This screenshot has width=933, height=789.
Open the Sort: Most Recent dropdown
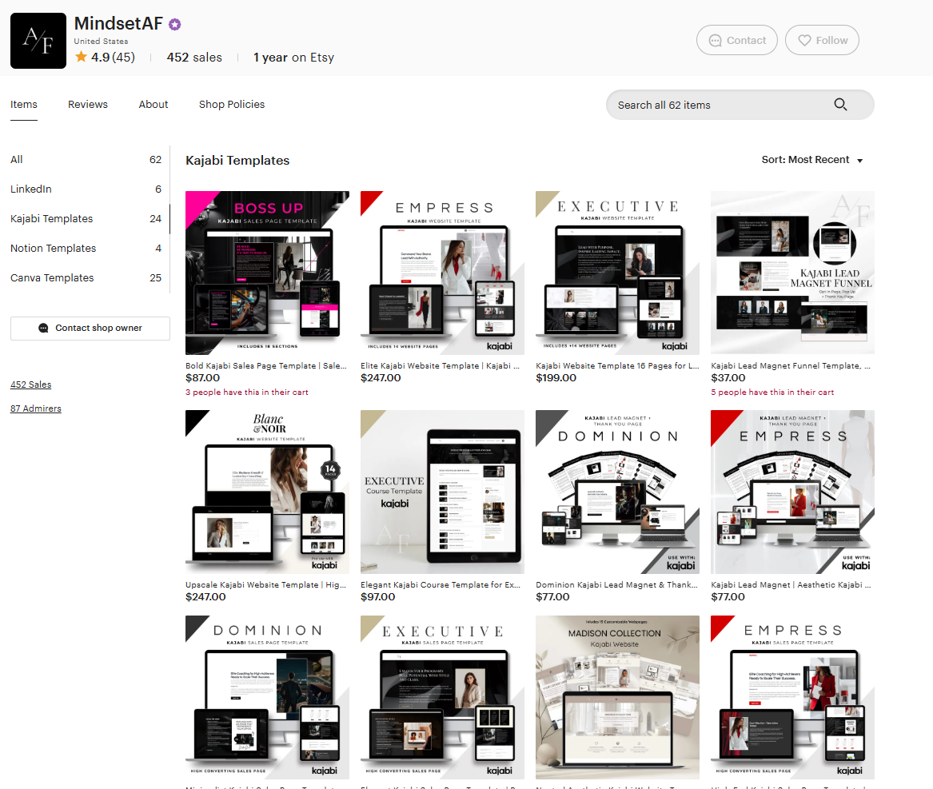(x=812, y=159)
